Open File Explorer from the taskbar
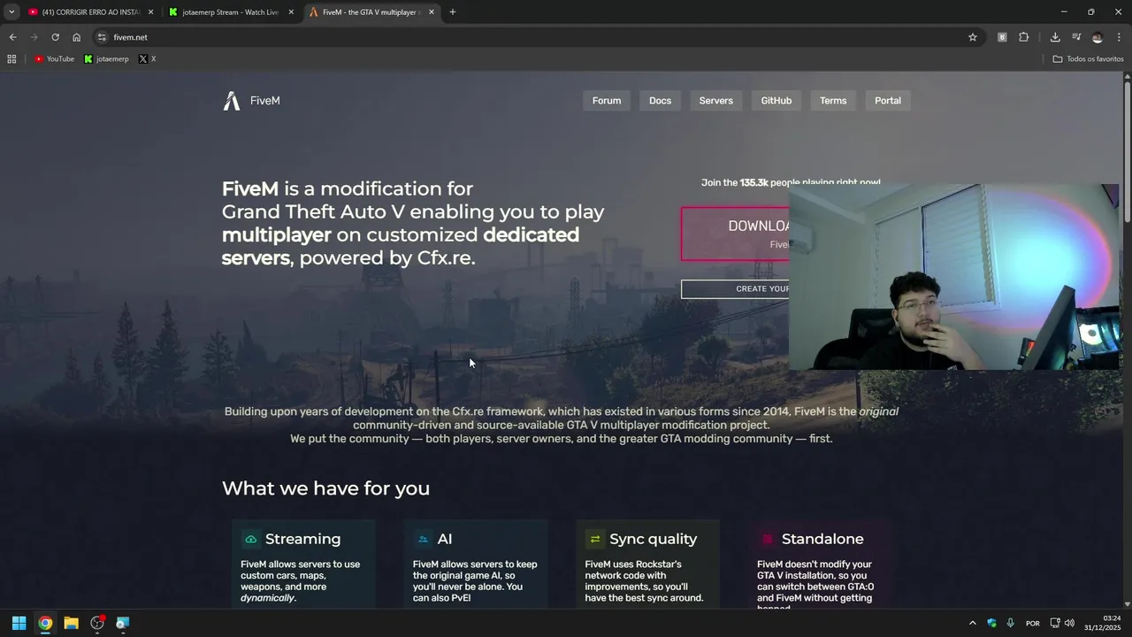Screen dimensions: 1132x637 71,623
